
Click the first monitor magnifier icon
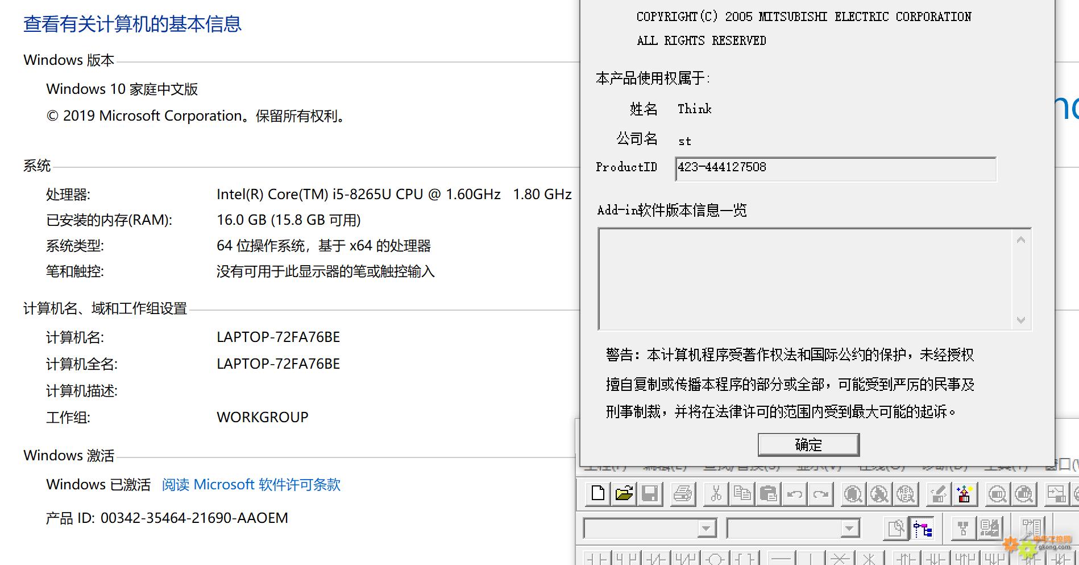pos(997,493)
